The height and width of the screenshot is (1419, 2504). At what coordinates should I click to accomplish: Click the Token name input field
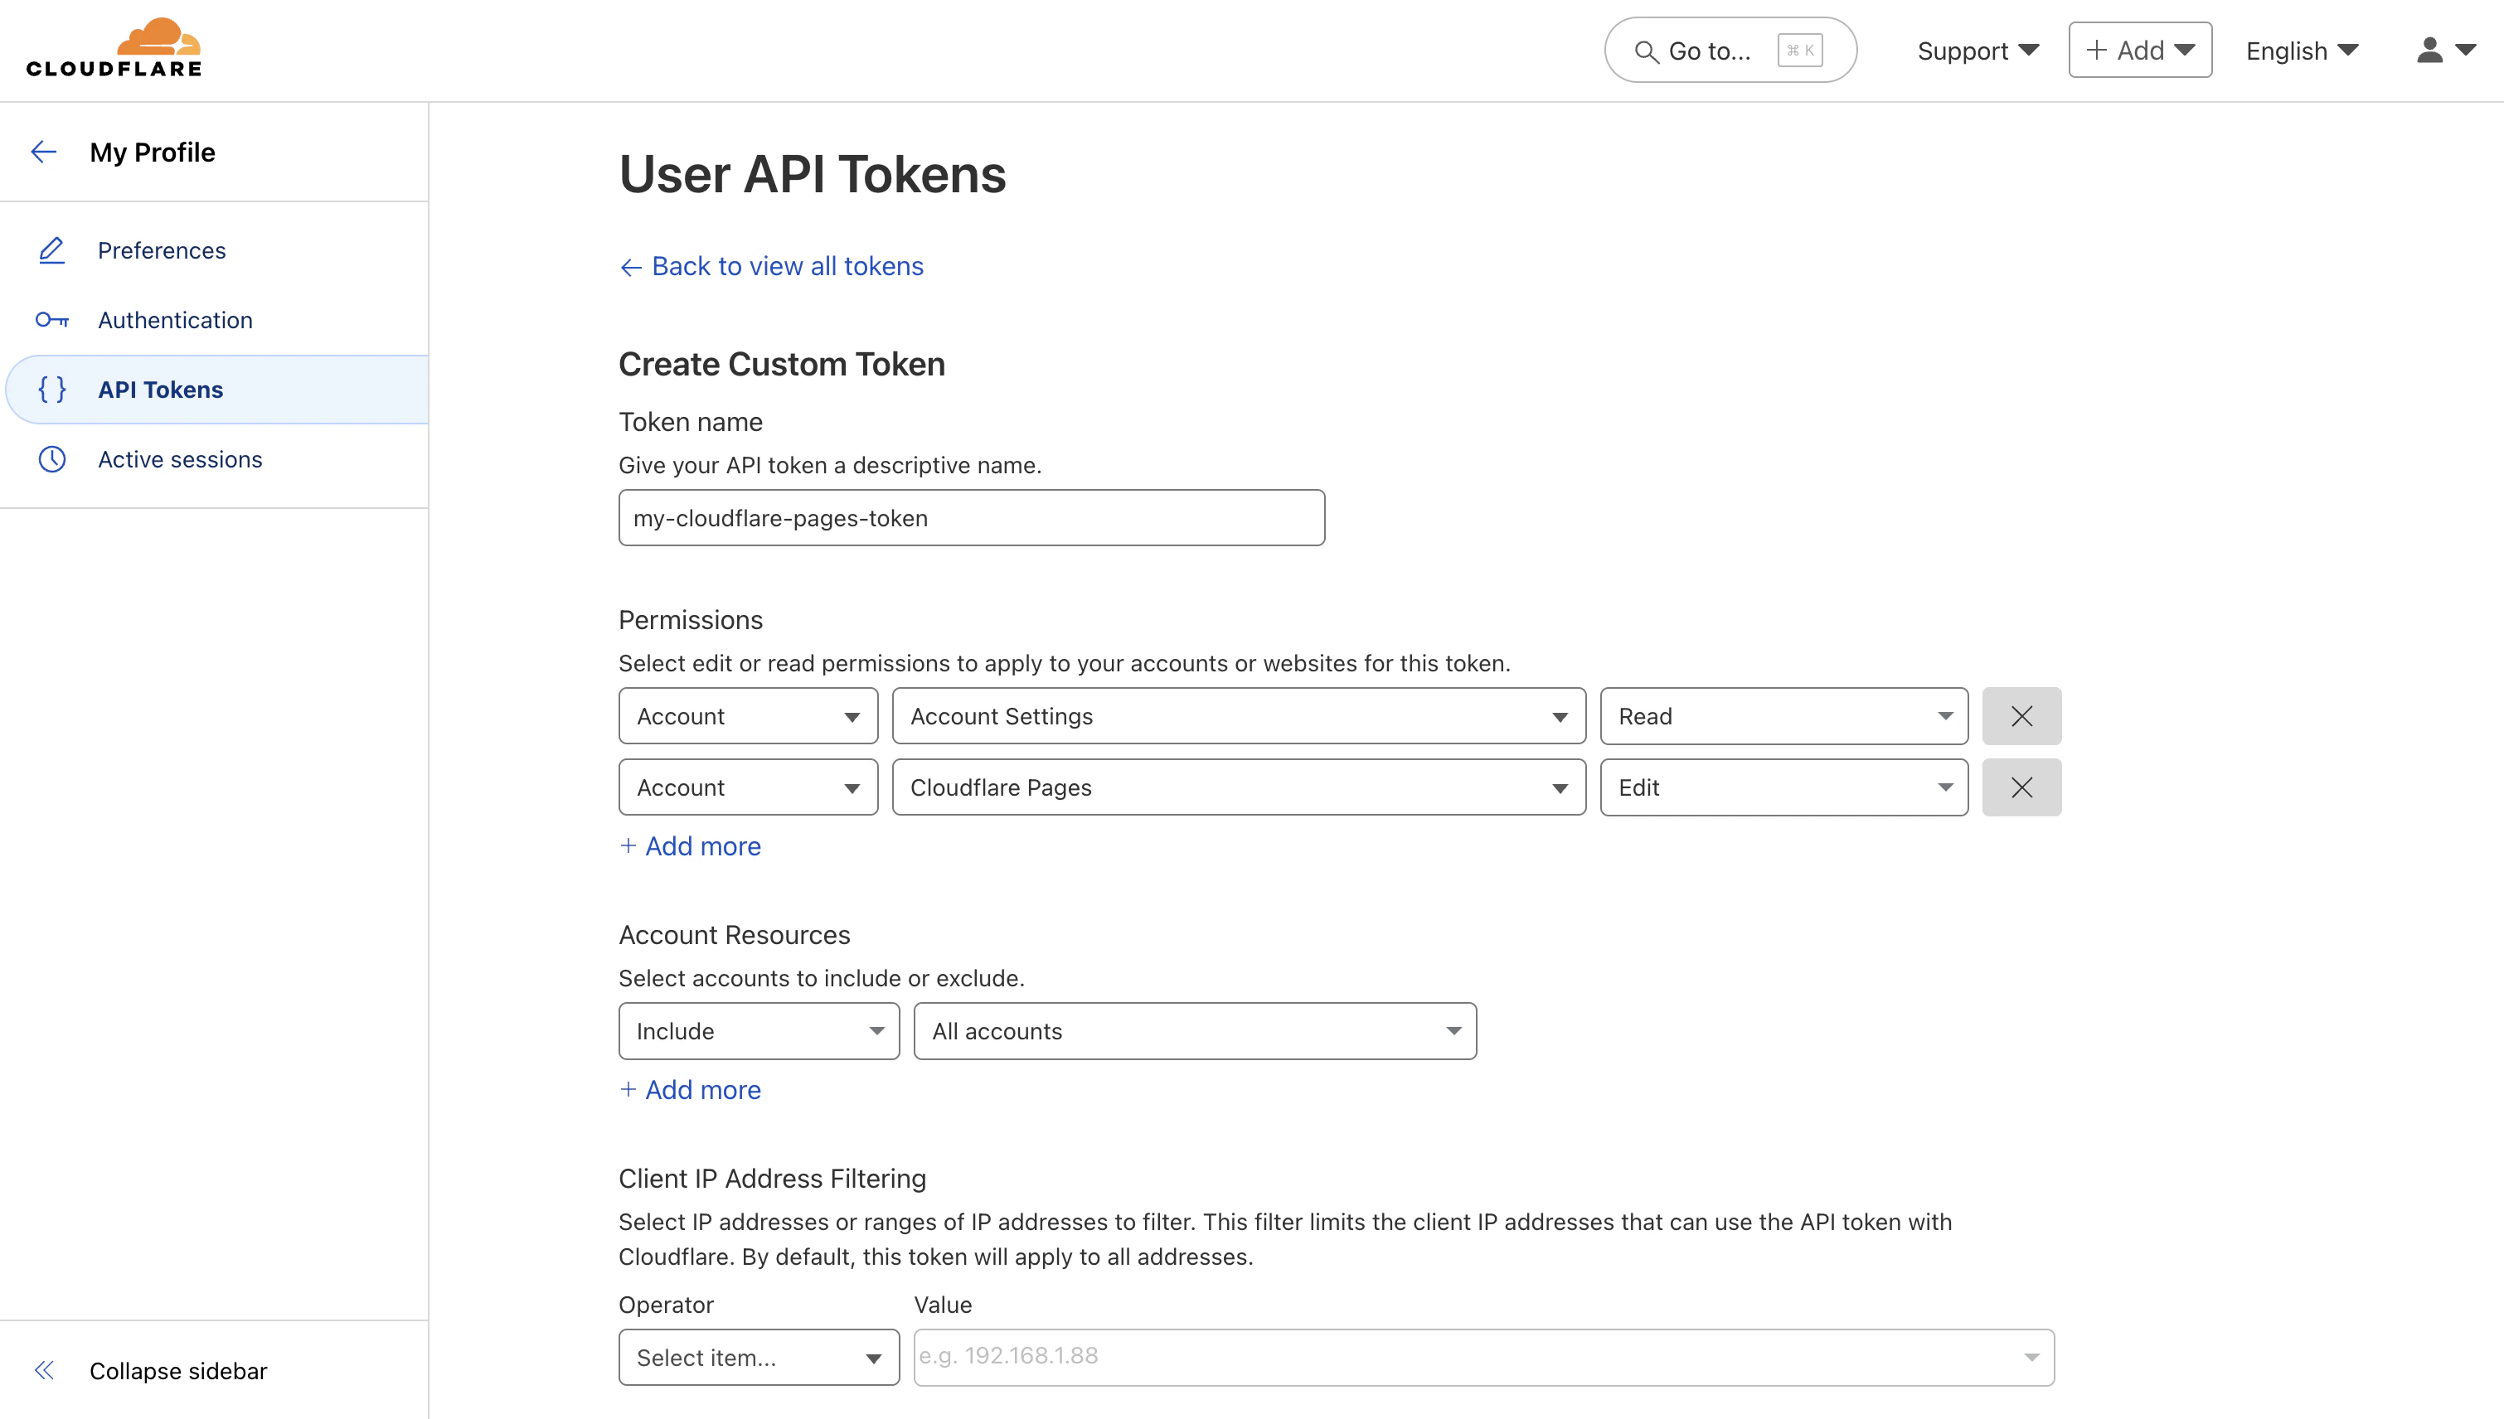[x=971, y=517]
